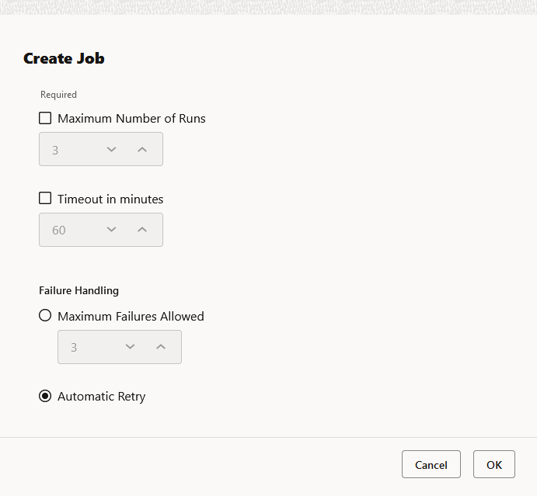Cancel the Create Job dialog

pos(431,465)
